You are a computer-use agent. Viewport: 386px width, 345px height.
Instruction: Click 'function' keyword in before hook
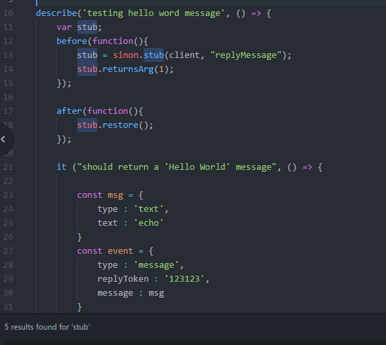[112, 41]
